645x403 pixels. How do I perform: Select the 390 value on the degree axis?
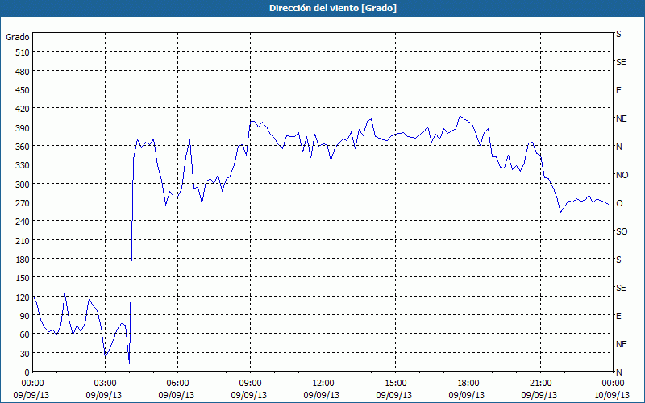[23, 128]
